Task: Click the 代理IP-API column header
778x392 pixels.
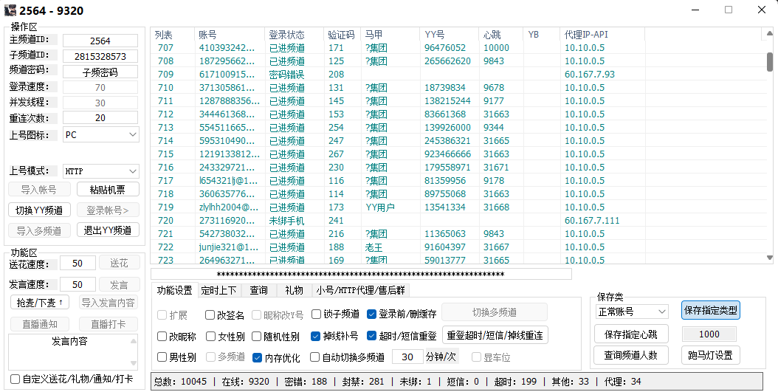Action: pyautogui.click(x=602, y=35)
